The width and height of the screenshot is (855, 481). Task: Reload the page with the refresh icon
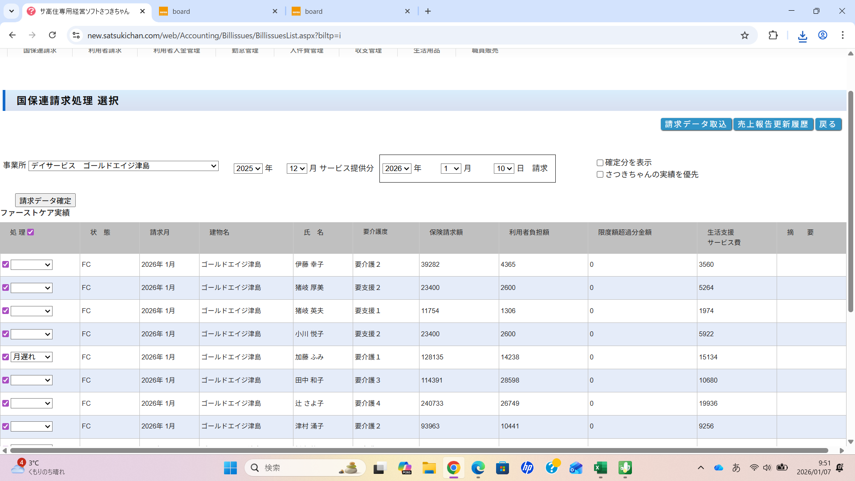tap(53, 35)
